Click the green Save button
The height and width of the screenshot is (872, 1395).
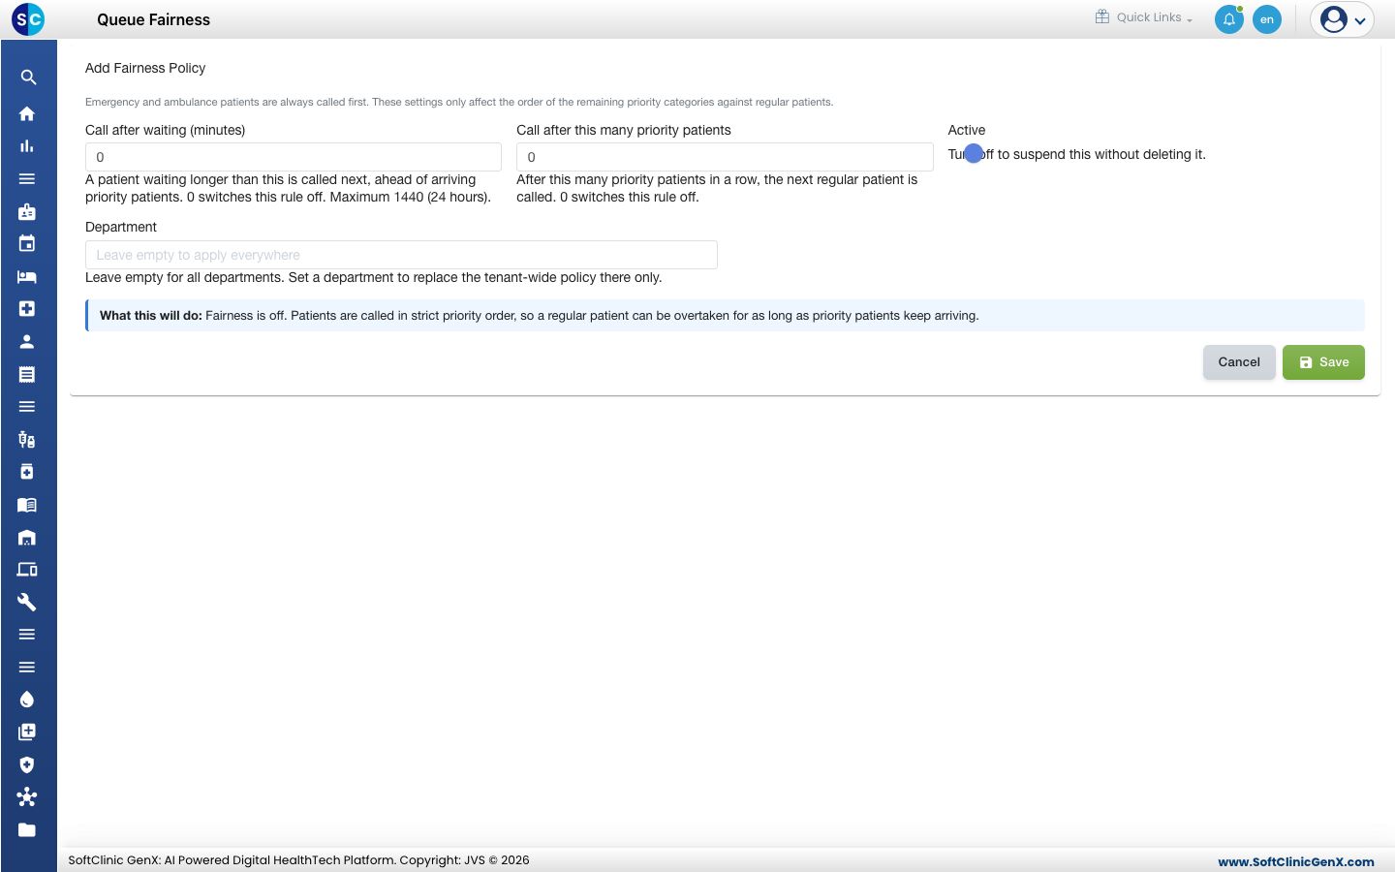tap(1323, 362)
